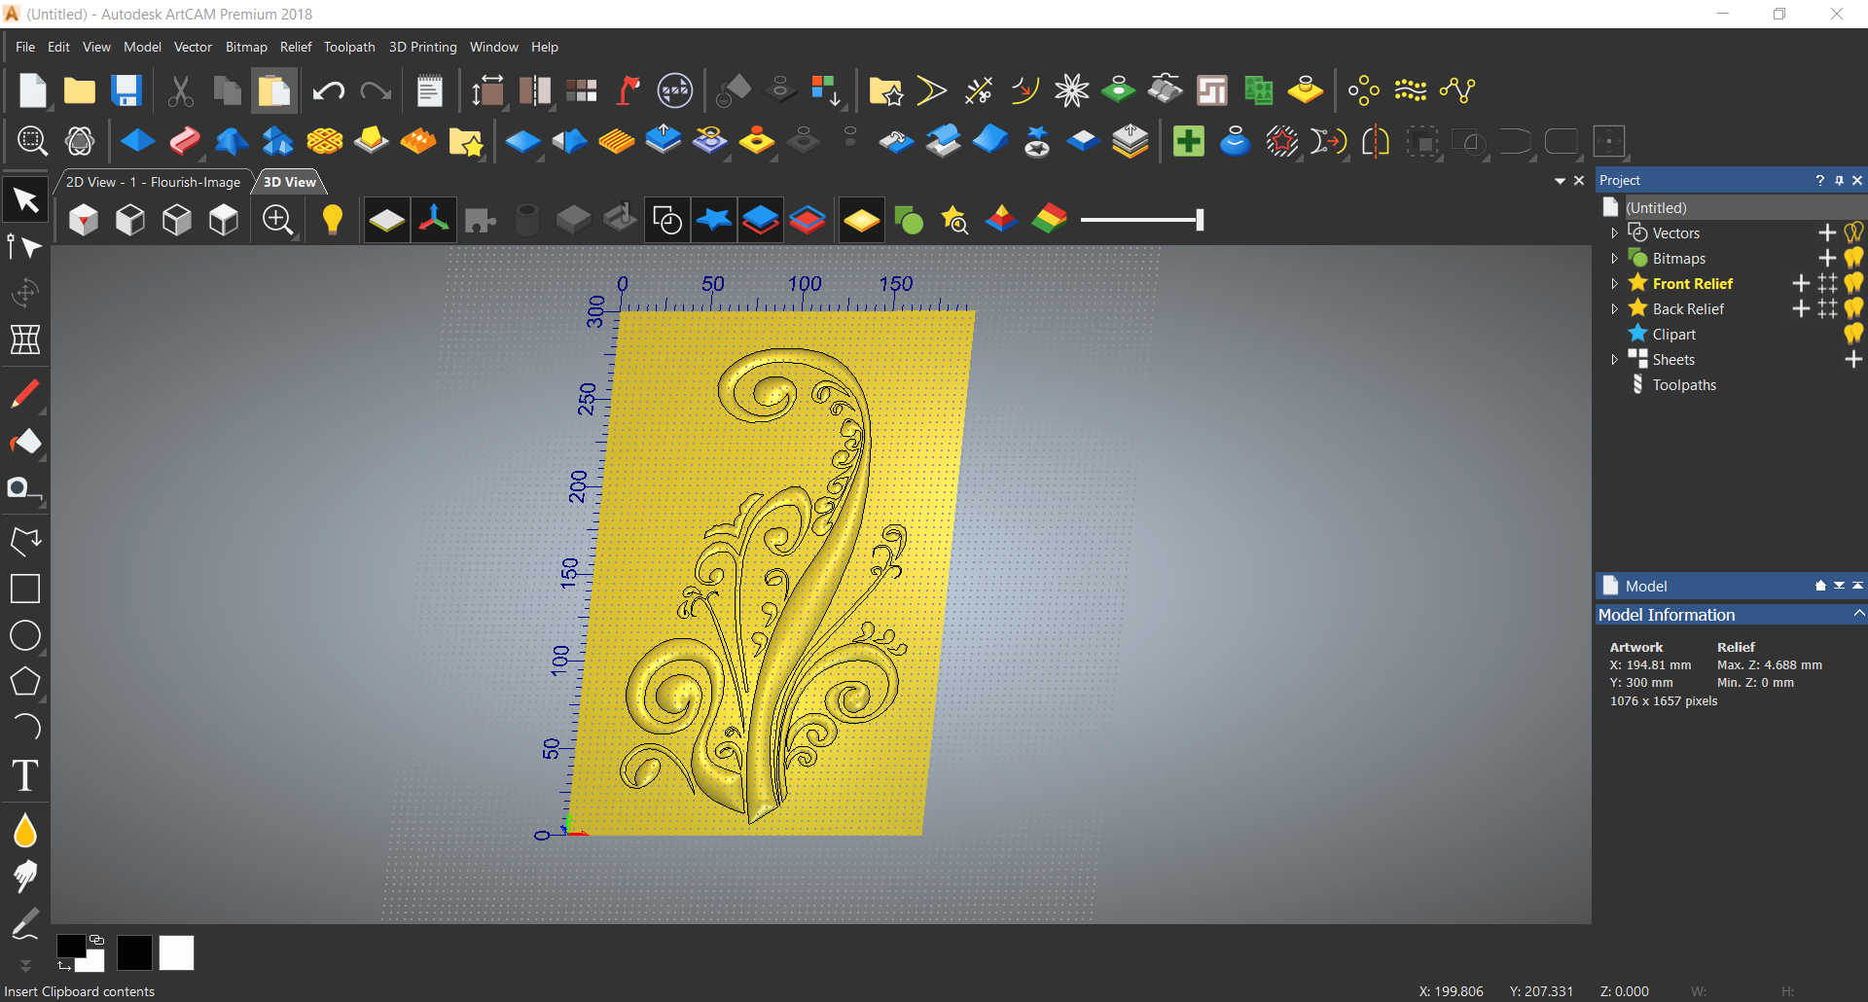The image size is (1868, 1002).
Task: Select the white color swatch at bottom left
Action: (176, 952)
